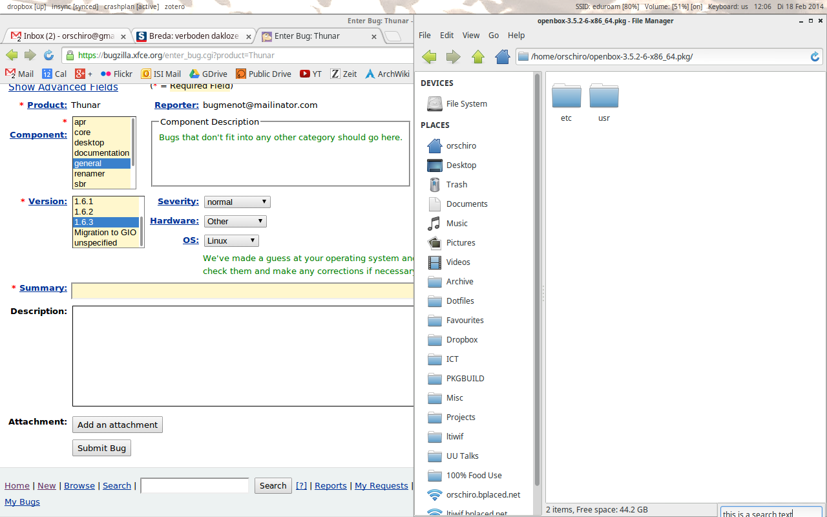Open the ArchWiki bookmark

387,74
